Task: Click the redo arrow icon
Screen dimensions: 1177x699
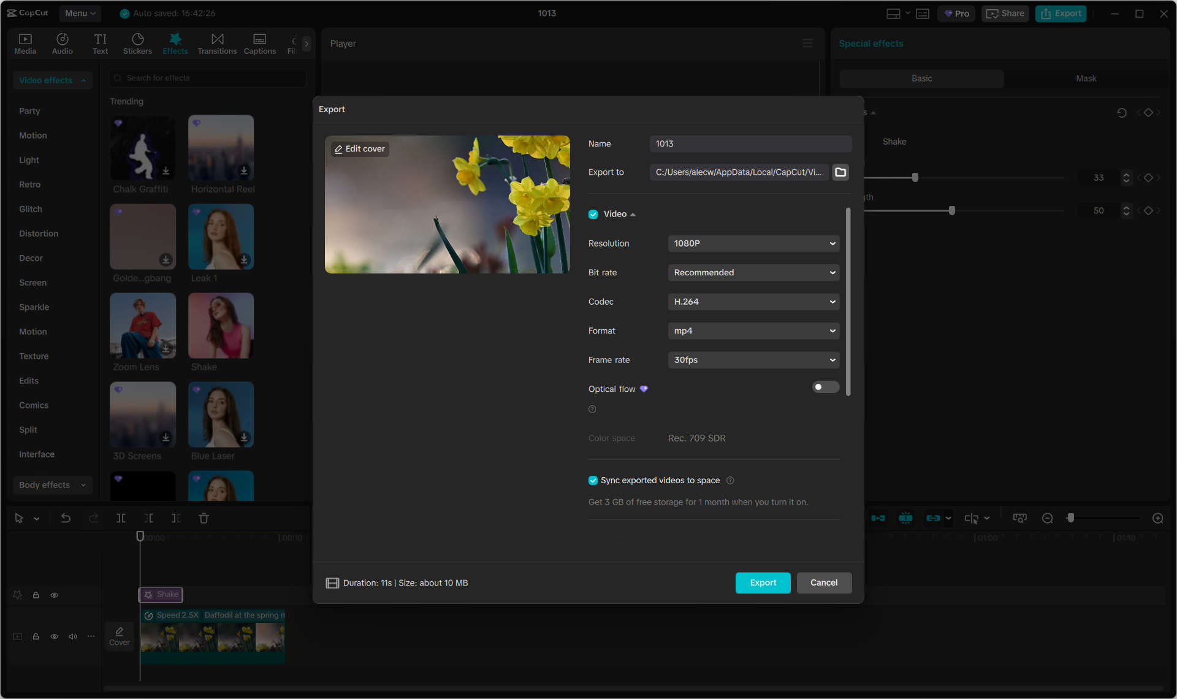Action: coord(93,518)
